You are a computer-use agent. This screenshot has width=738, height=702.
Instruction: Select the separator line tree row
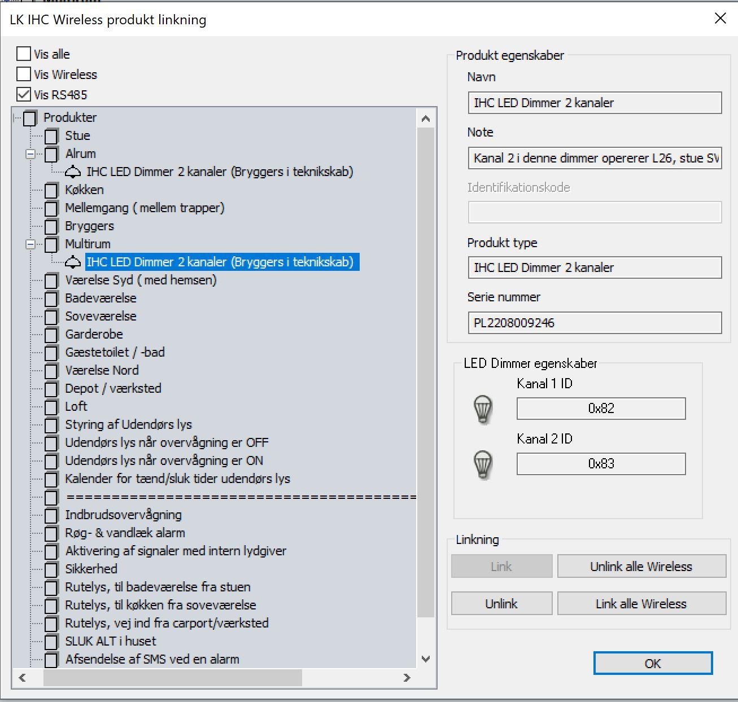click(241, 497)
